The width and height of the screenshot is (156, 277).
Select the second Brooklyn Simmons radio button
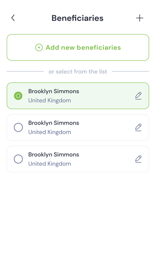18,127
